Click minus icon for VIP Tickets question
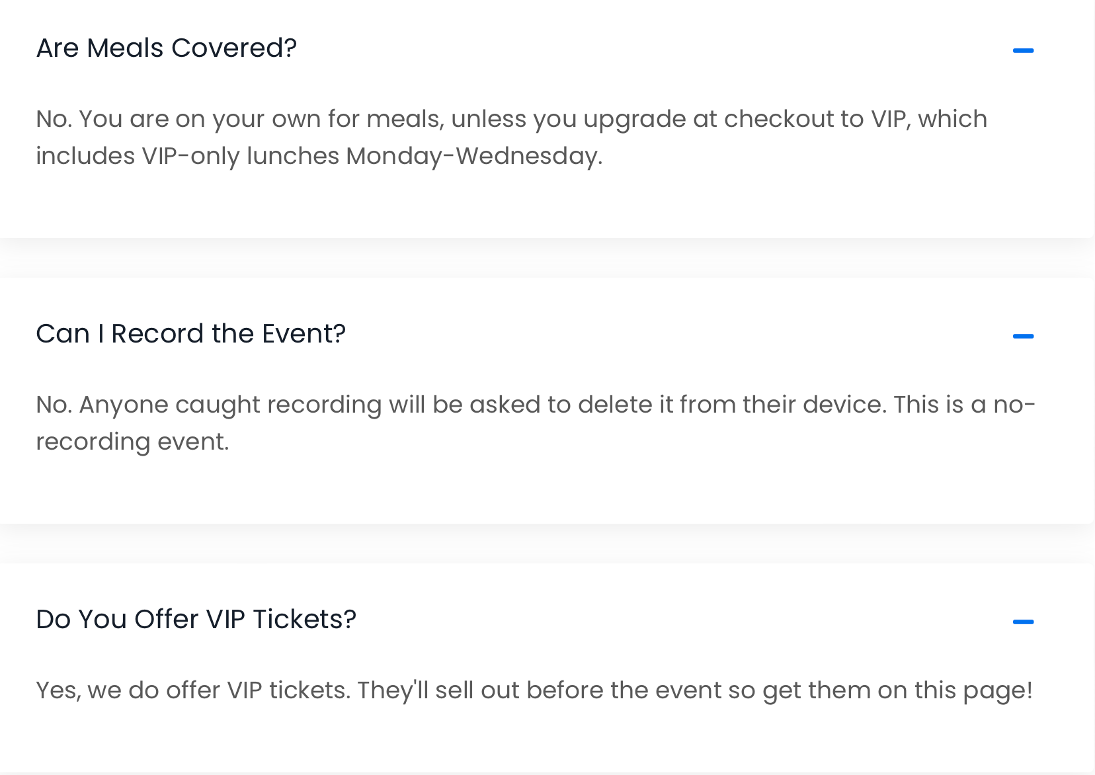The width and height of the screenshot is (1095, 775). [x=1023, y=622]
